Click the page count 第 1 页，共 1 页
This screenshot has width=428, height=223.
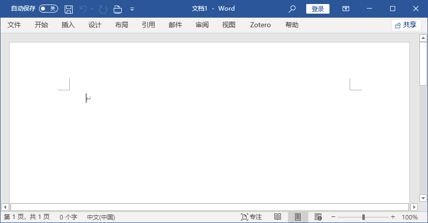pos(27,217)
